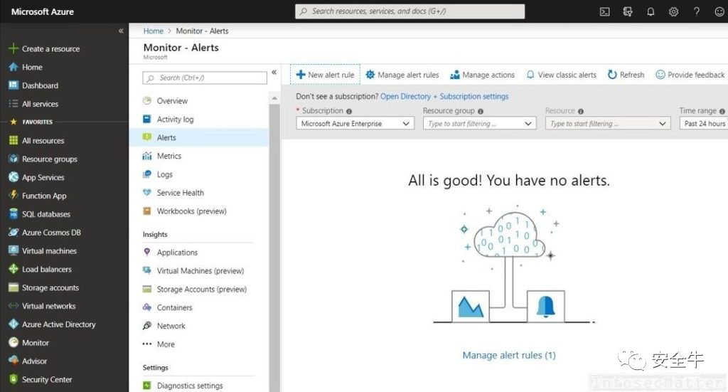Click the Function App lightning icon
Image resolution: width=728 pixels, height=392 pixels.
click(x=14, y=195)
